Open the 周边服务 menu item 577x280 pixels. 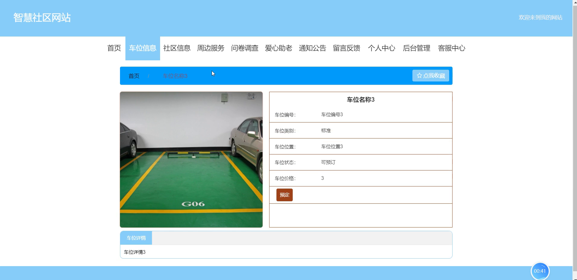click(211, 48)
